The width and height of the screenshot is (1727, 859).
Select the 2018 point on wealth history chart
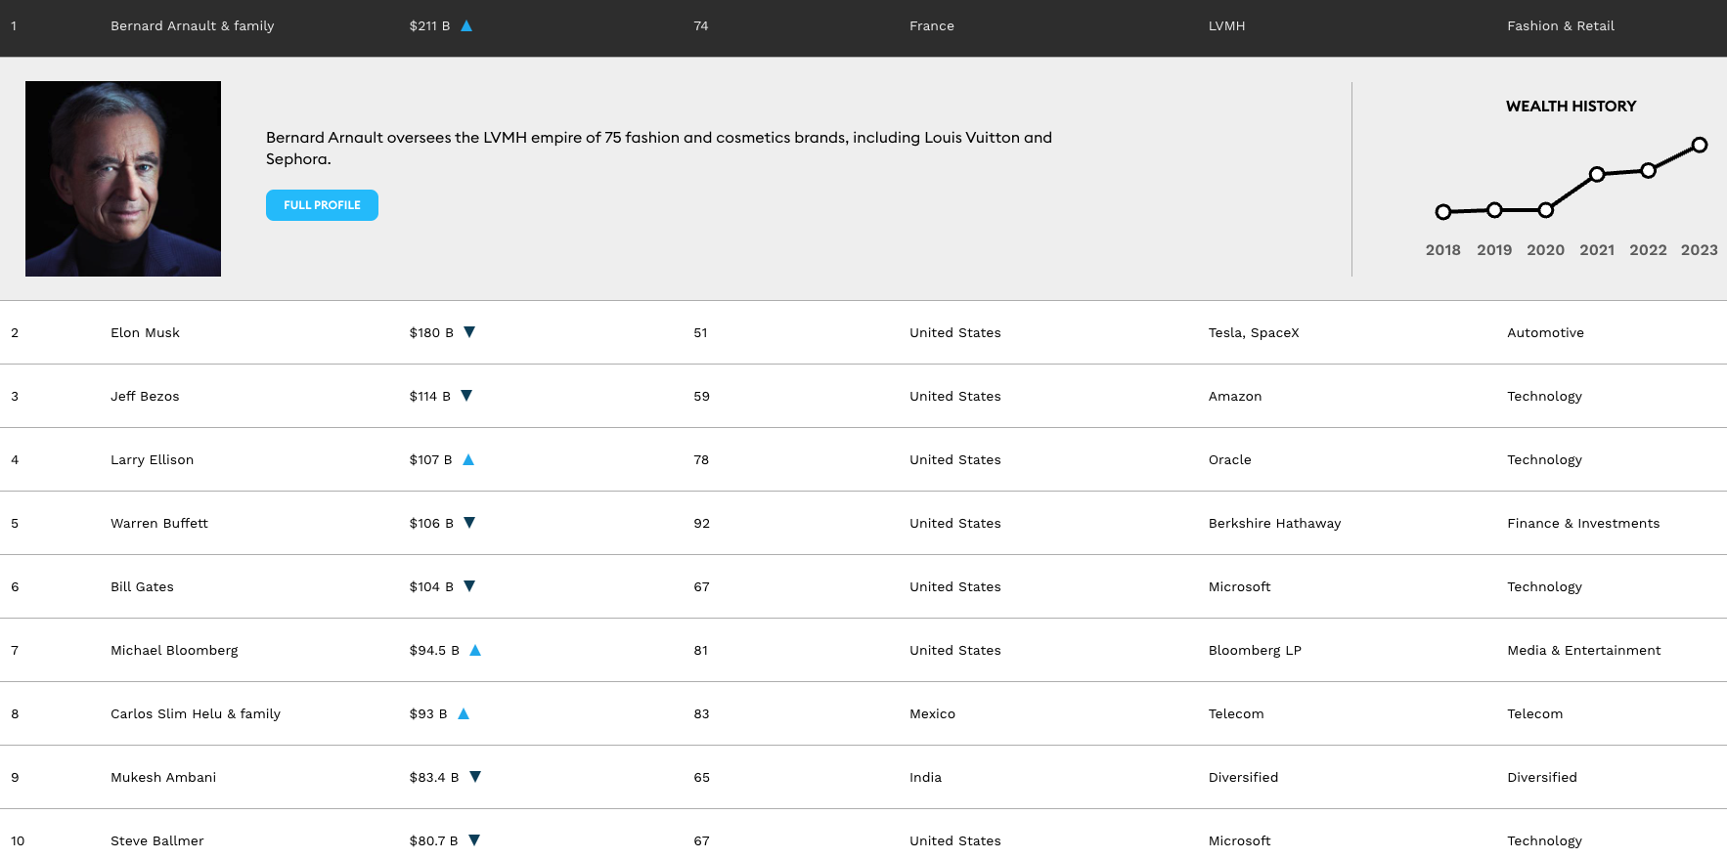[1443, 212]
